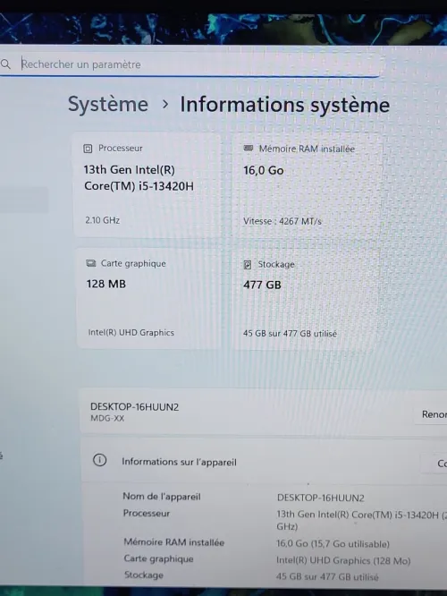Click the DESKTOP-16HUUN2 device name header
This screenshot has width=447, height=596.
[134, 407]
